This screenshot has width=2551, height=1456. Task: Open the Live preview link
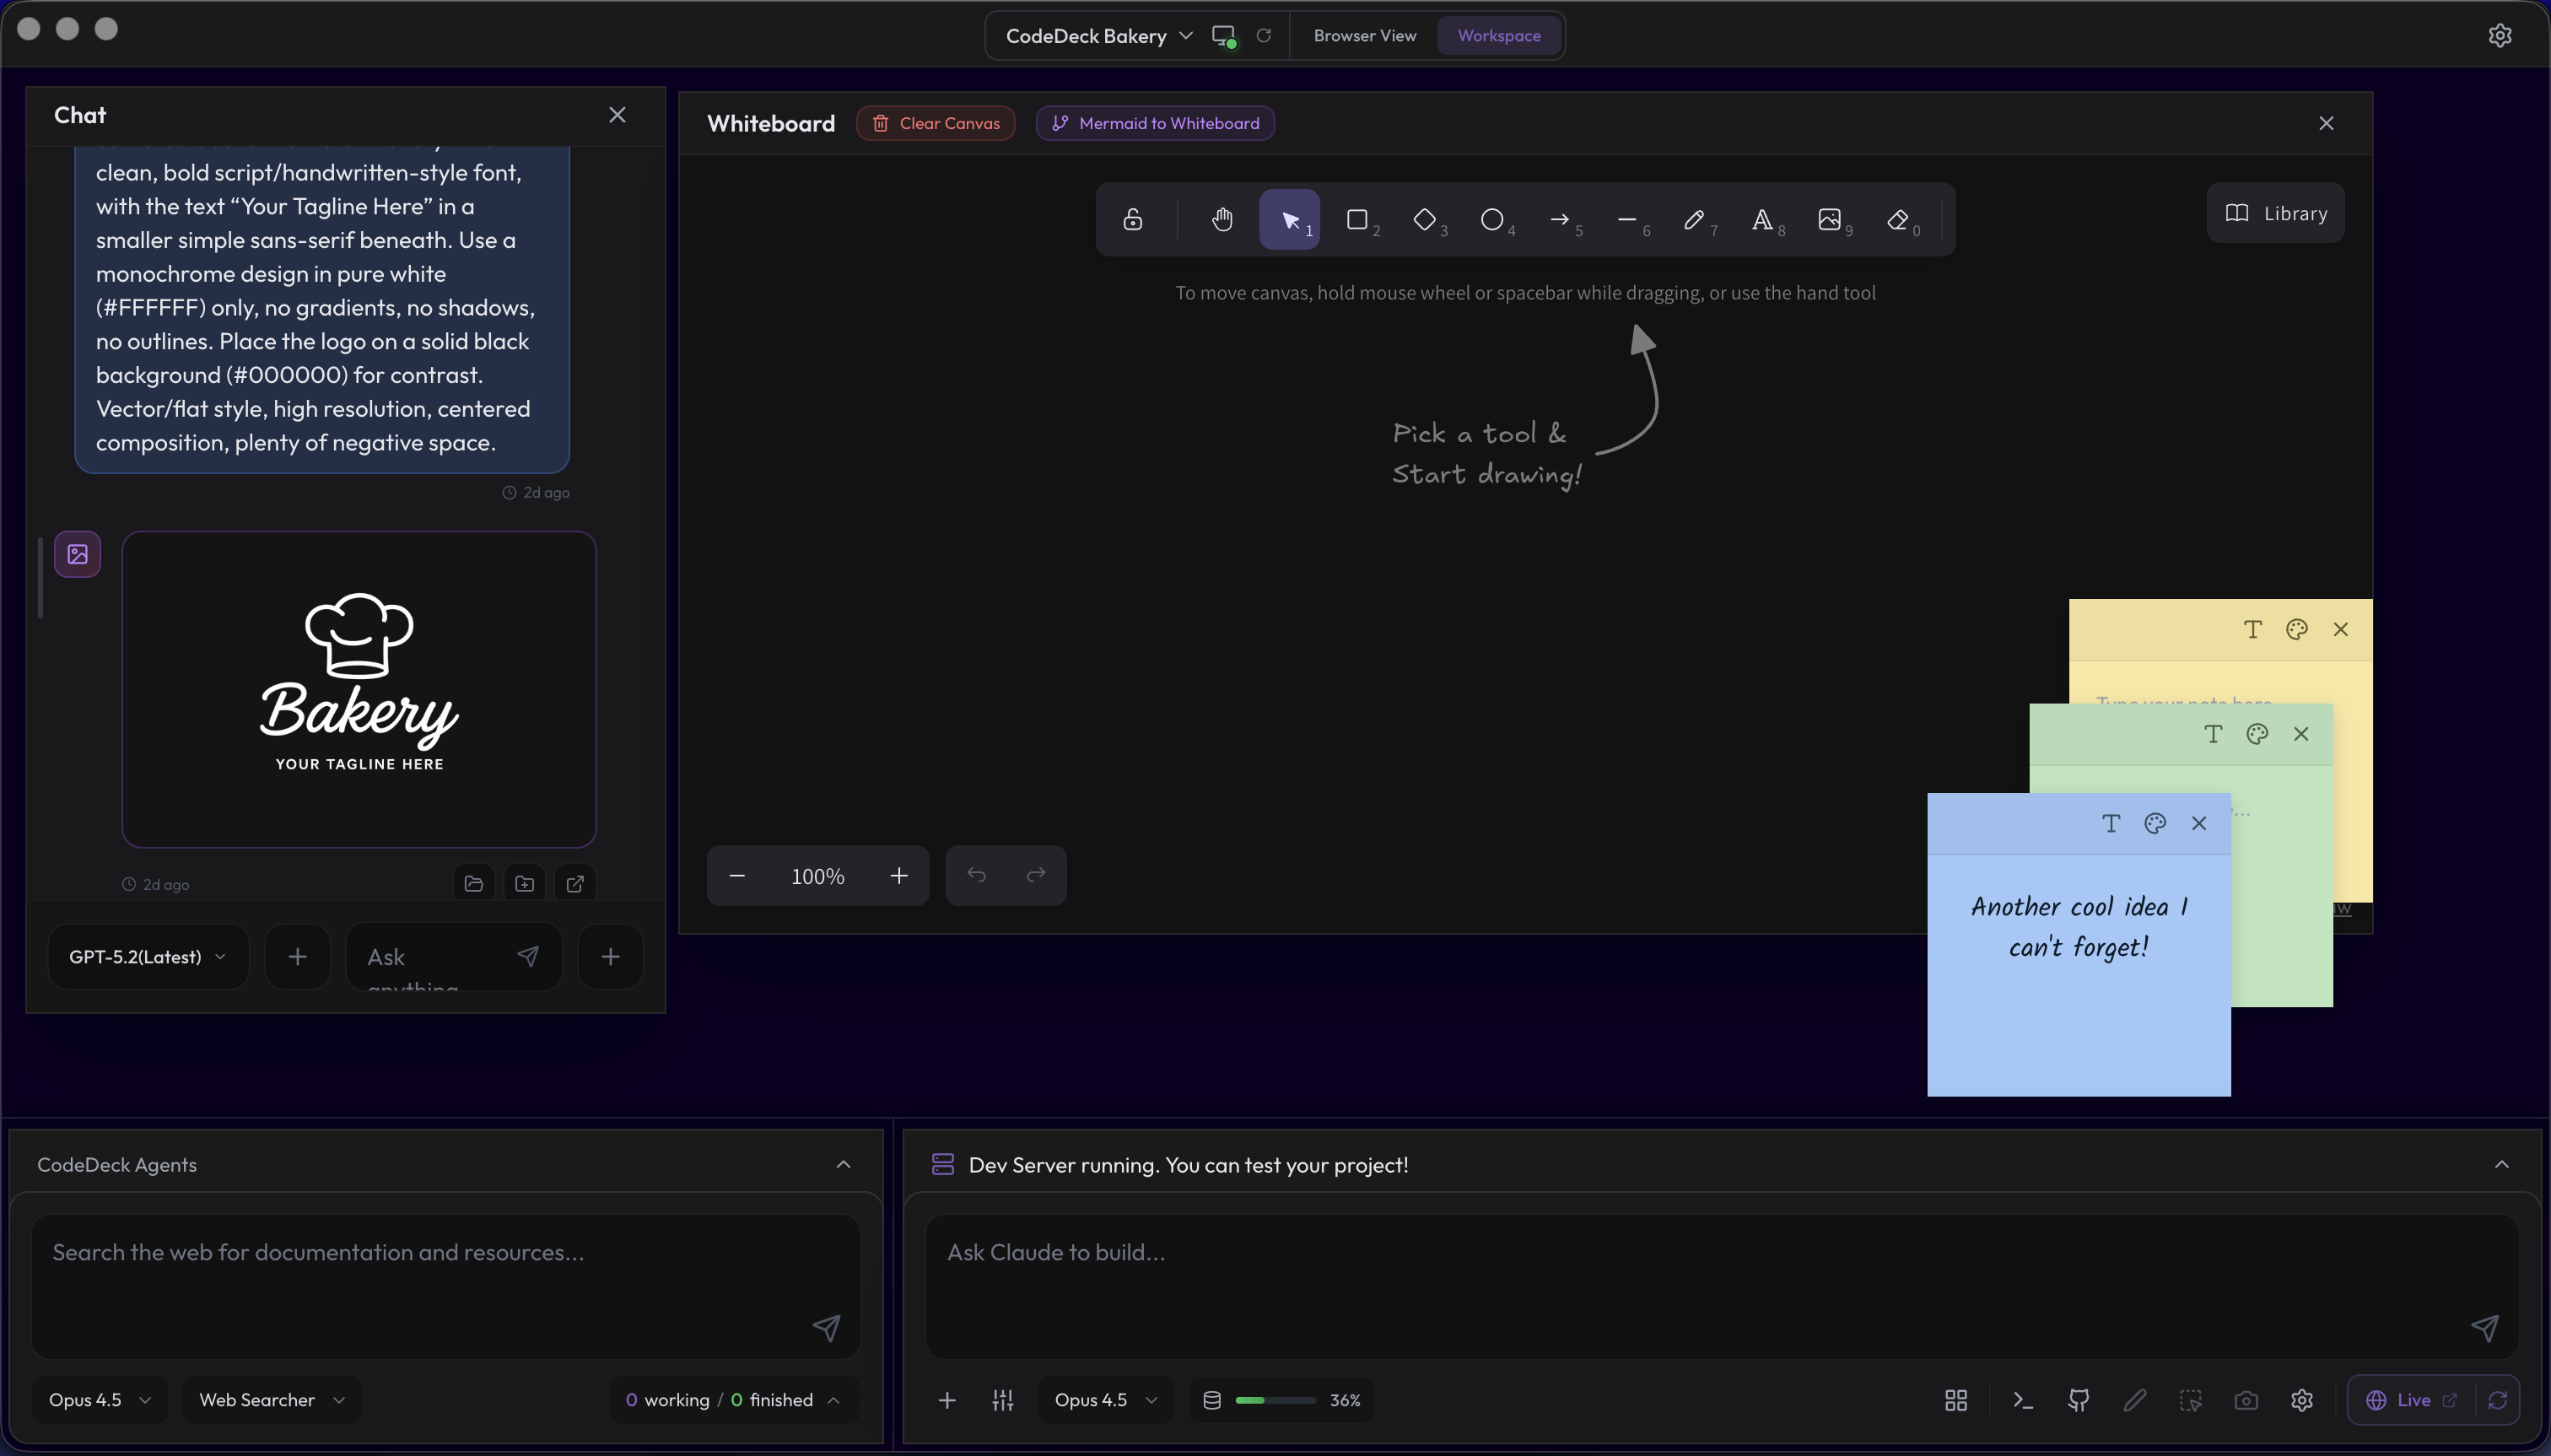[x=2411, y=1399]
